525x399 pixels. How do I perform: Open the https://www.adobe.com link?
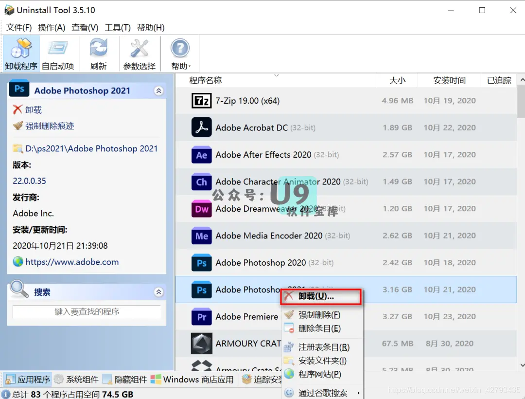(x=72, y=262)
